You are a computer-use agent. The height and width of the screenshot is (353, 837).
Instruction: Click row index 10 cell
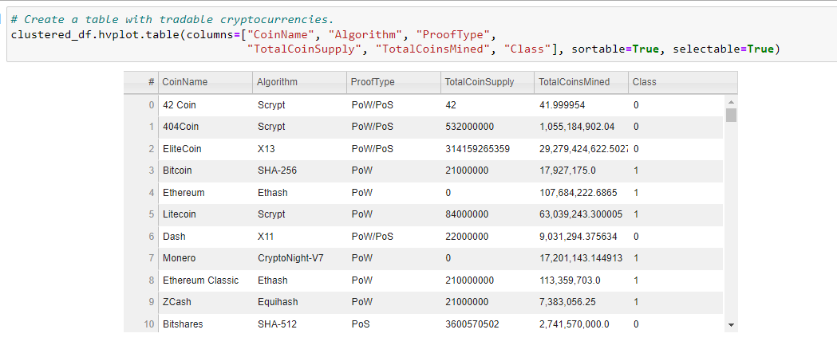click(x=141, y=324)
